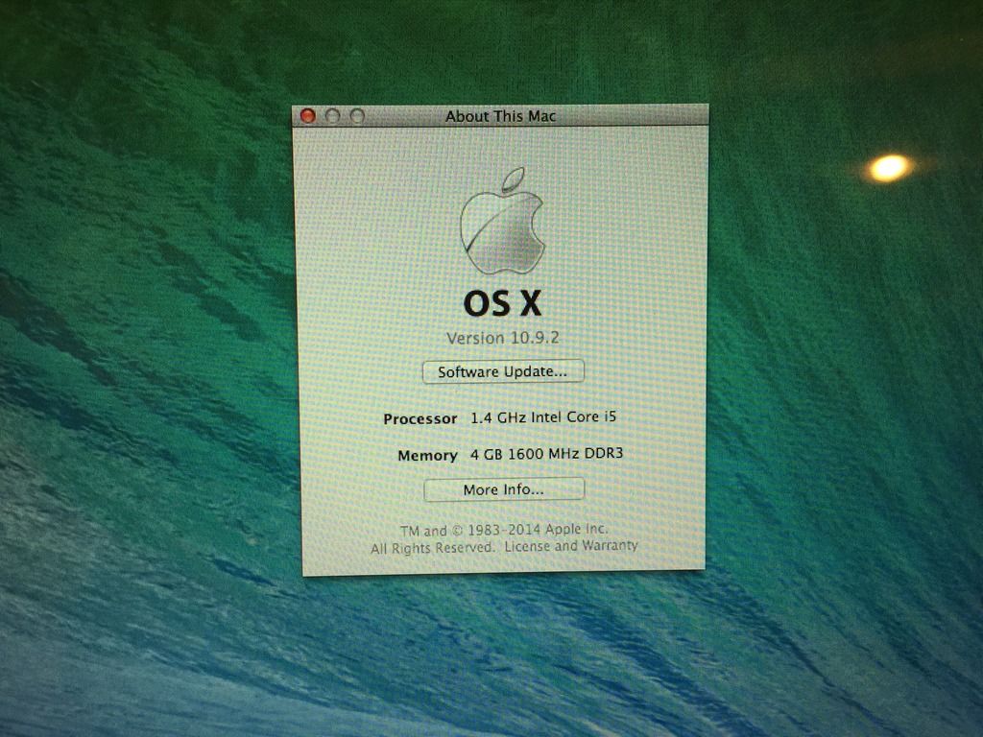Viewport: 983px width, 737px height.
Task: Open Software Update
Action: tap(503, 371)
